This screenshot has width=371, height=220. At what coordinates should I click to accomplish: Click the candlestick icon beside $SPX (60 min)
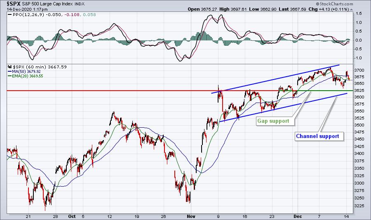[x=10, y=67]
